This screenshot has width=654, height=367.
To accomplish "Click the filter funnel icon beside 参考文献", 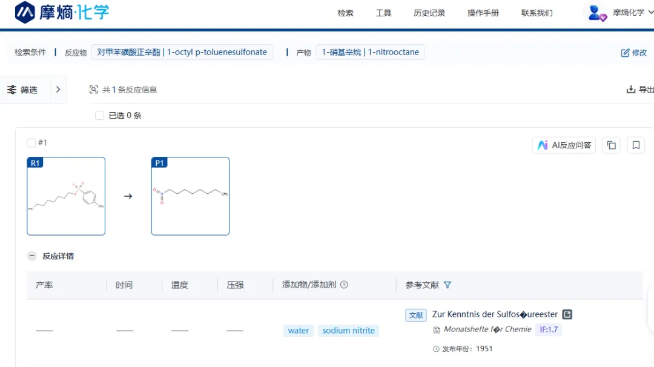I will [448, 285].
